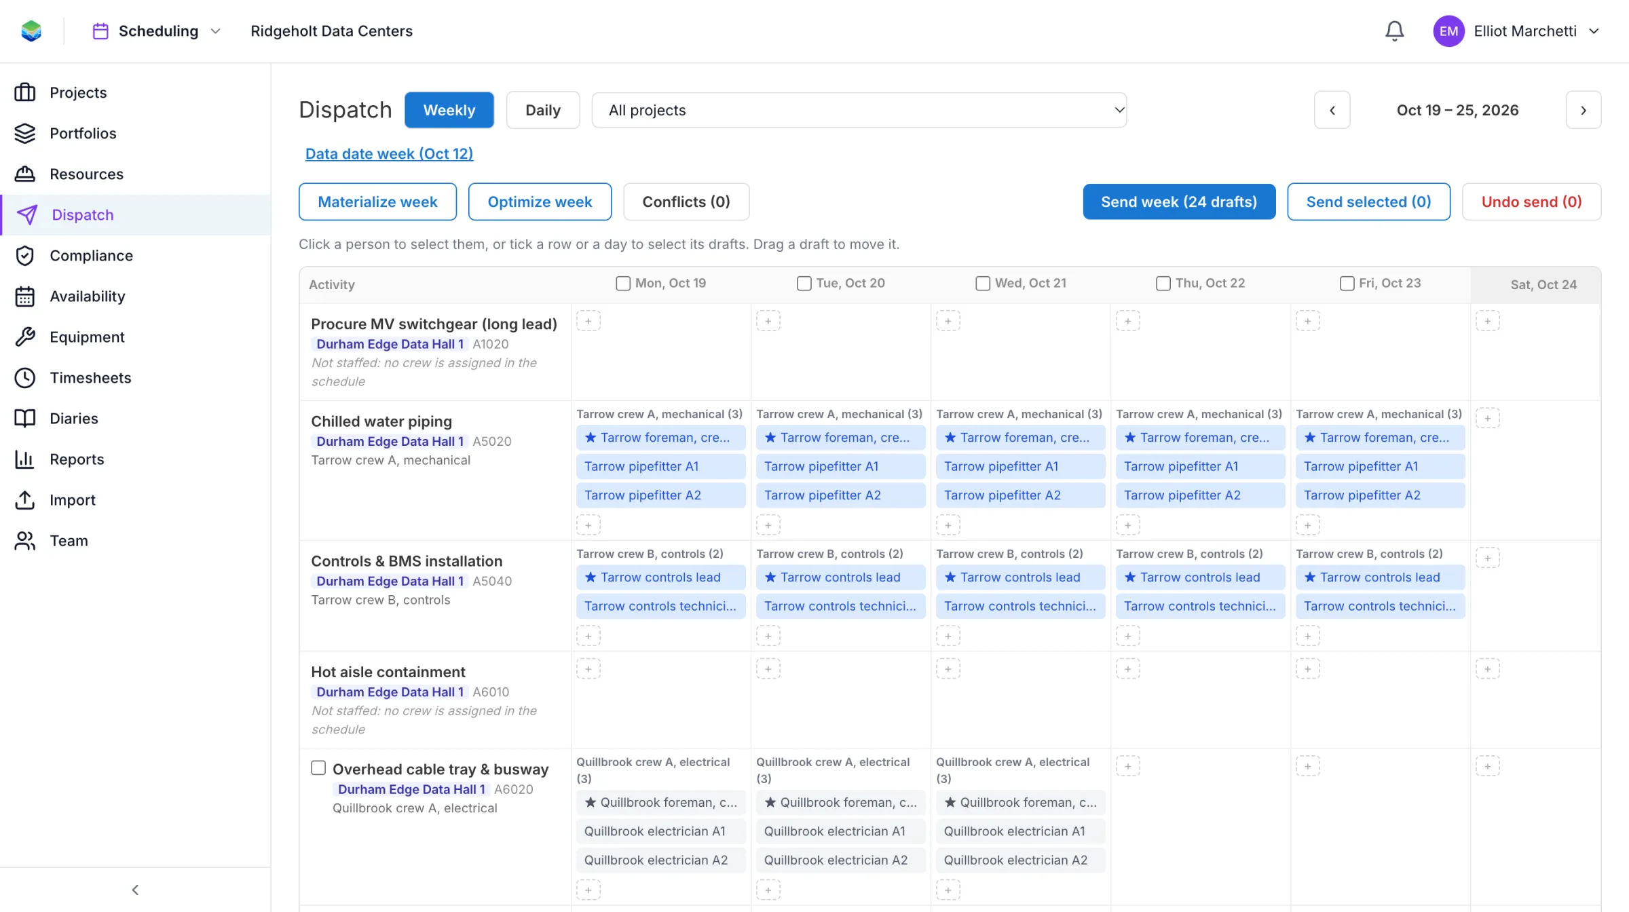Screen dimensions: 1629x912
Task: Select Friday's Tarrow controls lead draft
Action: 1381,577
